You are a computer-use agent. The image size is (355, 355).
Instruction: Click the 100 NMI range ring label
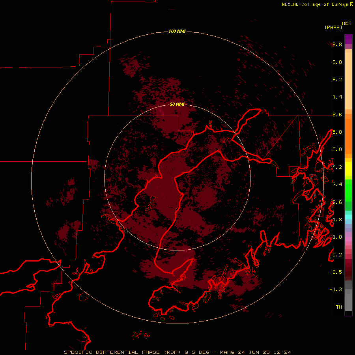[177, 31]
